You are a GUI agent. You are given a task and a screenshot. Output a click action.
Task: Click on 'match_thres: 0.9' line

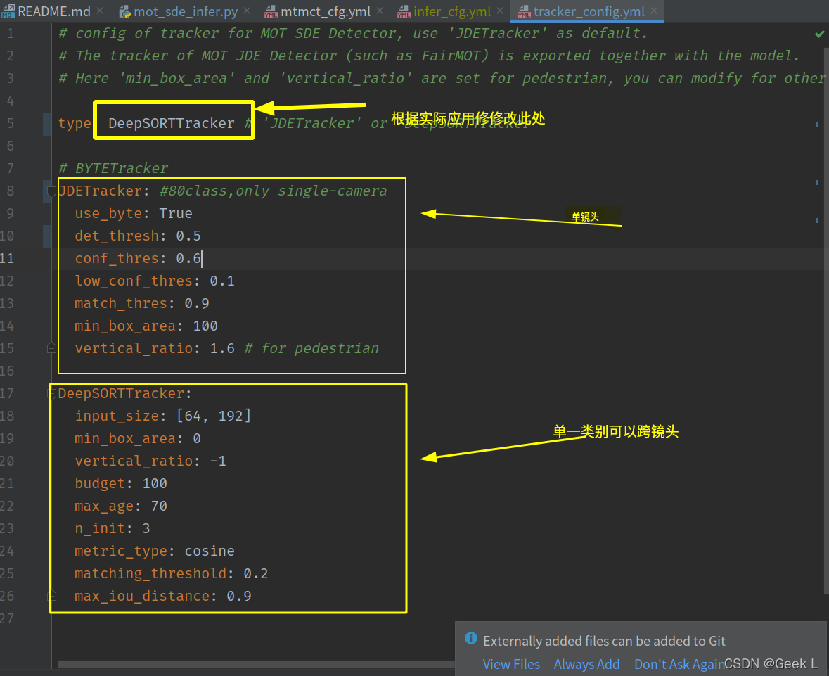[x=142, y=304]
